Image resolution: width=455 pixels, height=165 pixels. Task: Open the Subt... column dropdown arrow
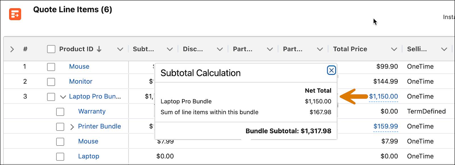(x=170, y=49)
